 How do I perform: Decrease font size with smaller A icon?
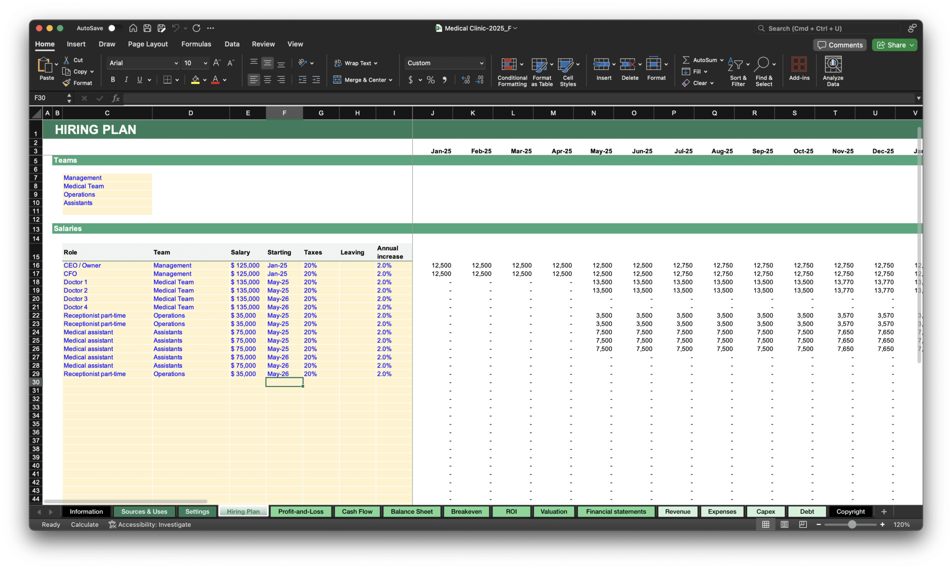click(x=231, y=63)
